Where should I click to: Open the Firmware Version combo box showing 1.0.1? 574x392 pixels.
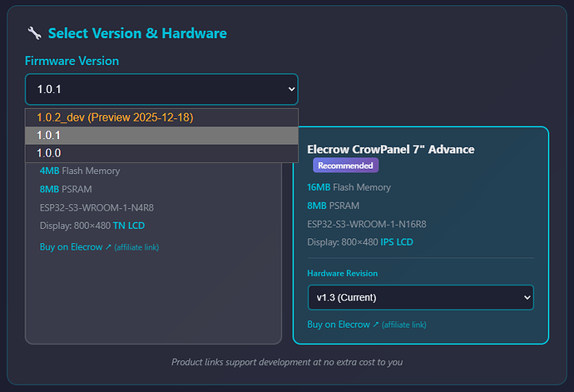pos(161,88)
